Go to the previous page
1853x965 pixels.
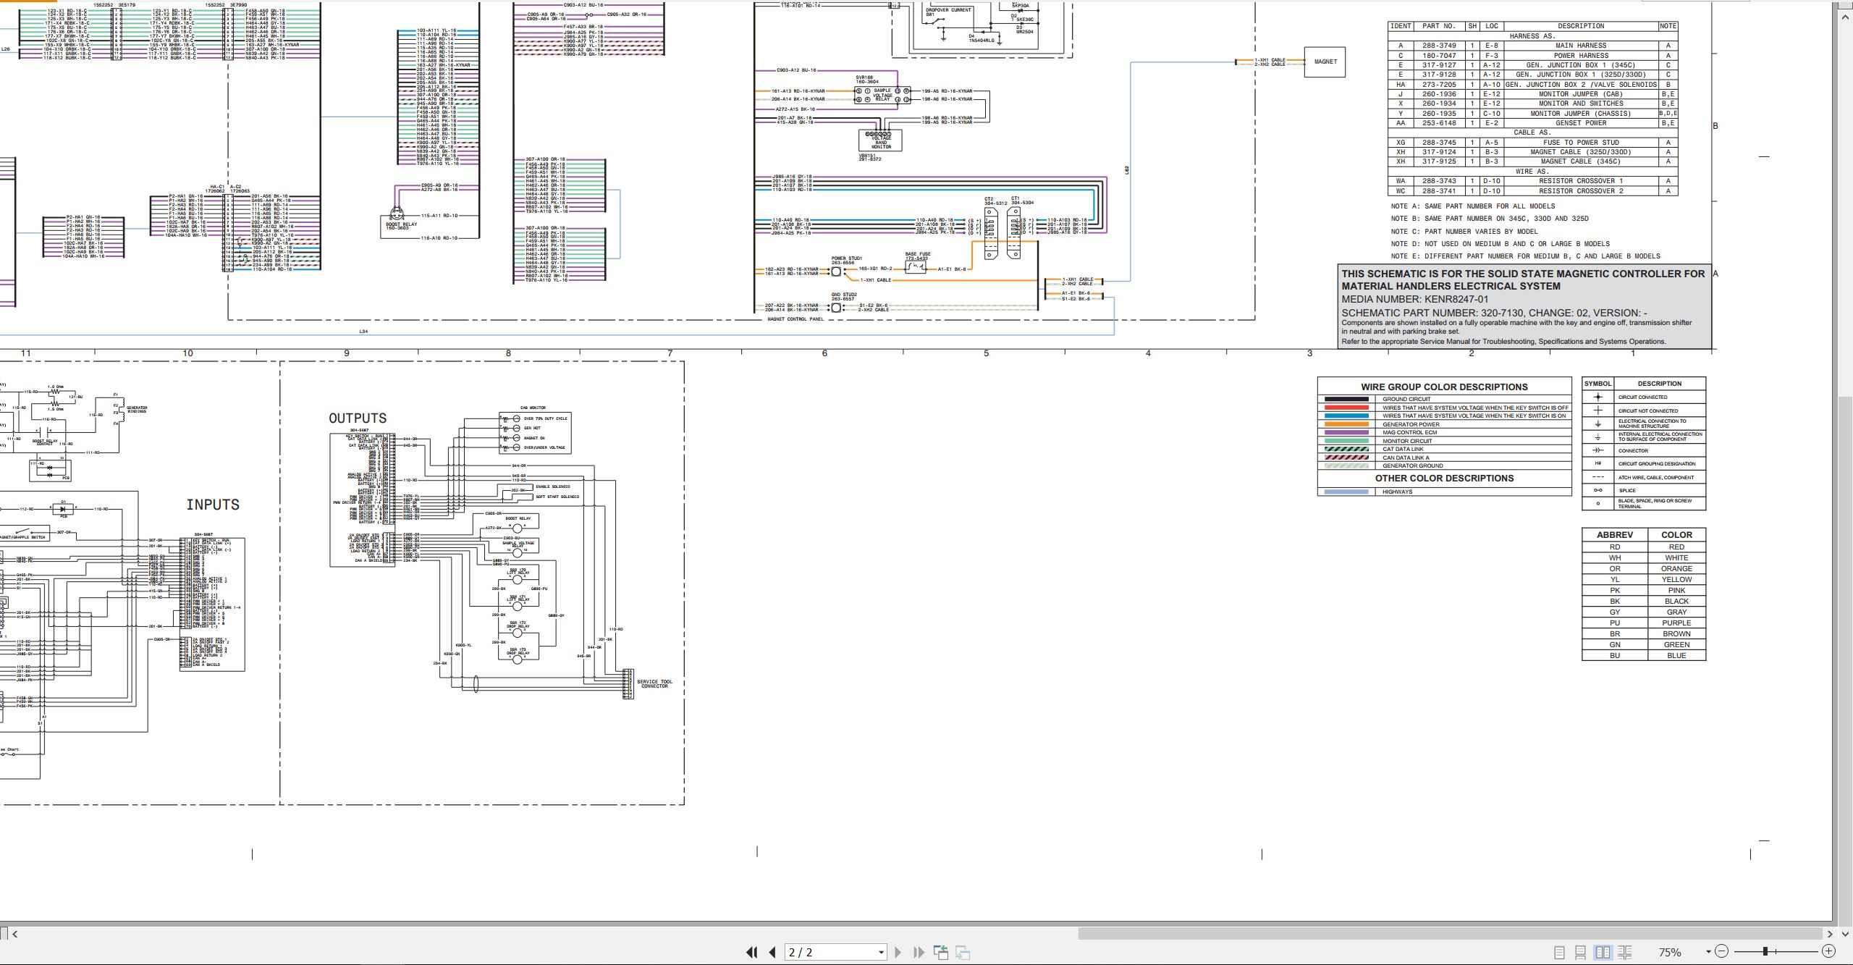pos(772,953)
